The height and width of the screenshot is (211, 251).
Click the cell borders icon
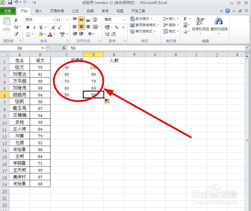coord(28,34)
